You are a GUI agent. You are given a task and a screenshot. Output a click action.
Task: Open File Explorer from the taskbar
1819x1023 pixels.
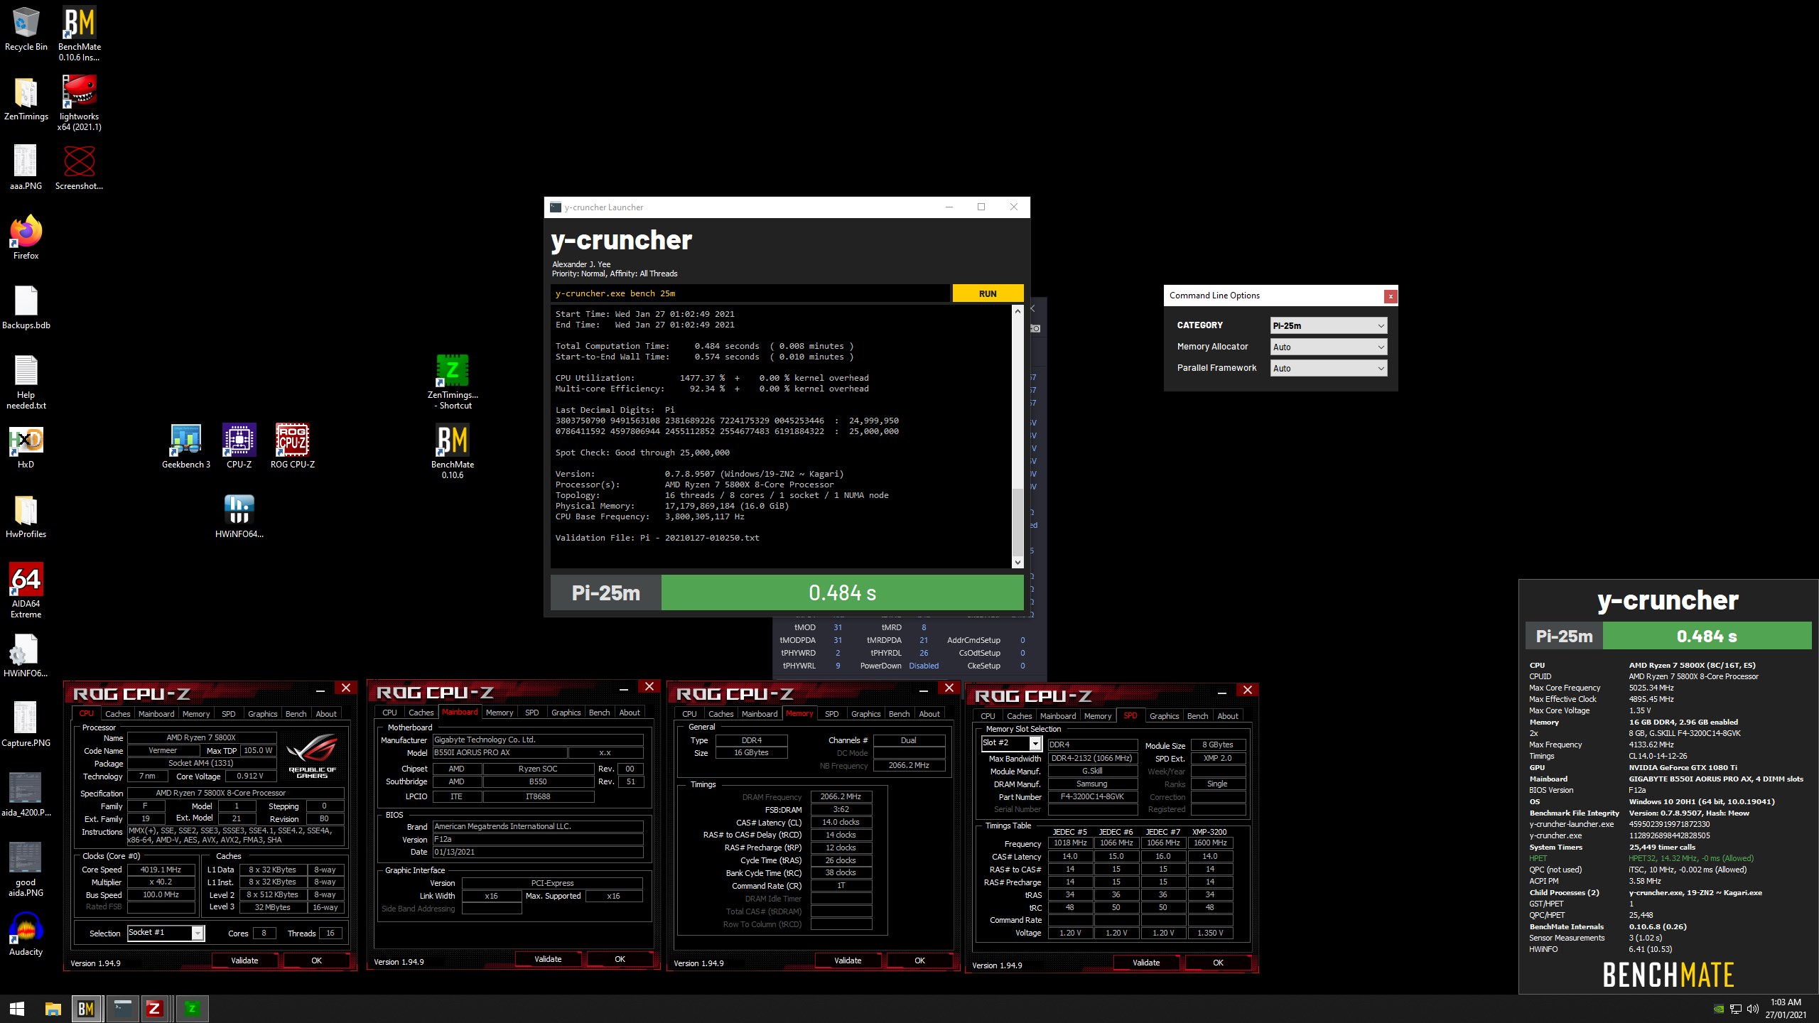click(x=53, y=1009)
